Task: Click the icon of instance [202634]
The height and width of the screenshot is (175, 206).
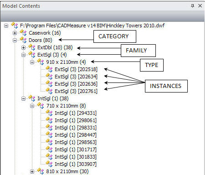Action: 49,76
